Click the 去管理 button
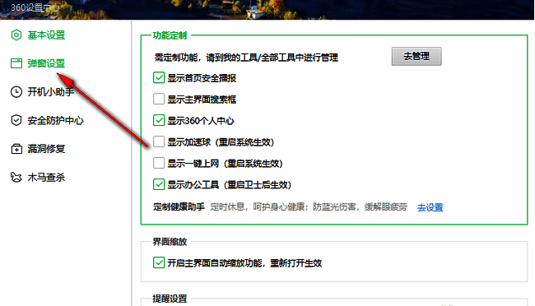Image resolution: width=535 pixels, height=306 pixels. (416, 56)
